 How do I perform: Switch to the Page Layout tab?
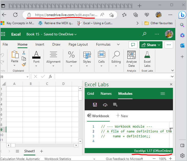78,44
